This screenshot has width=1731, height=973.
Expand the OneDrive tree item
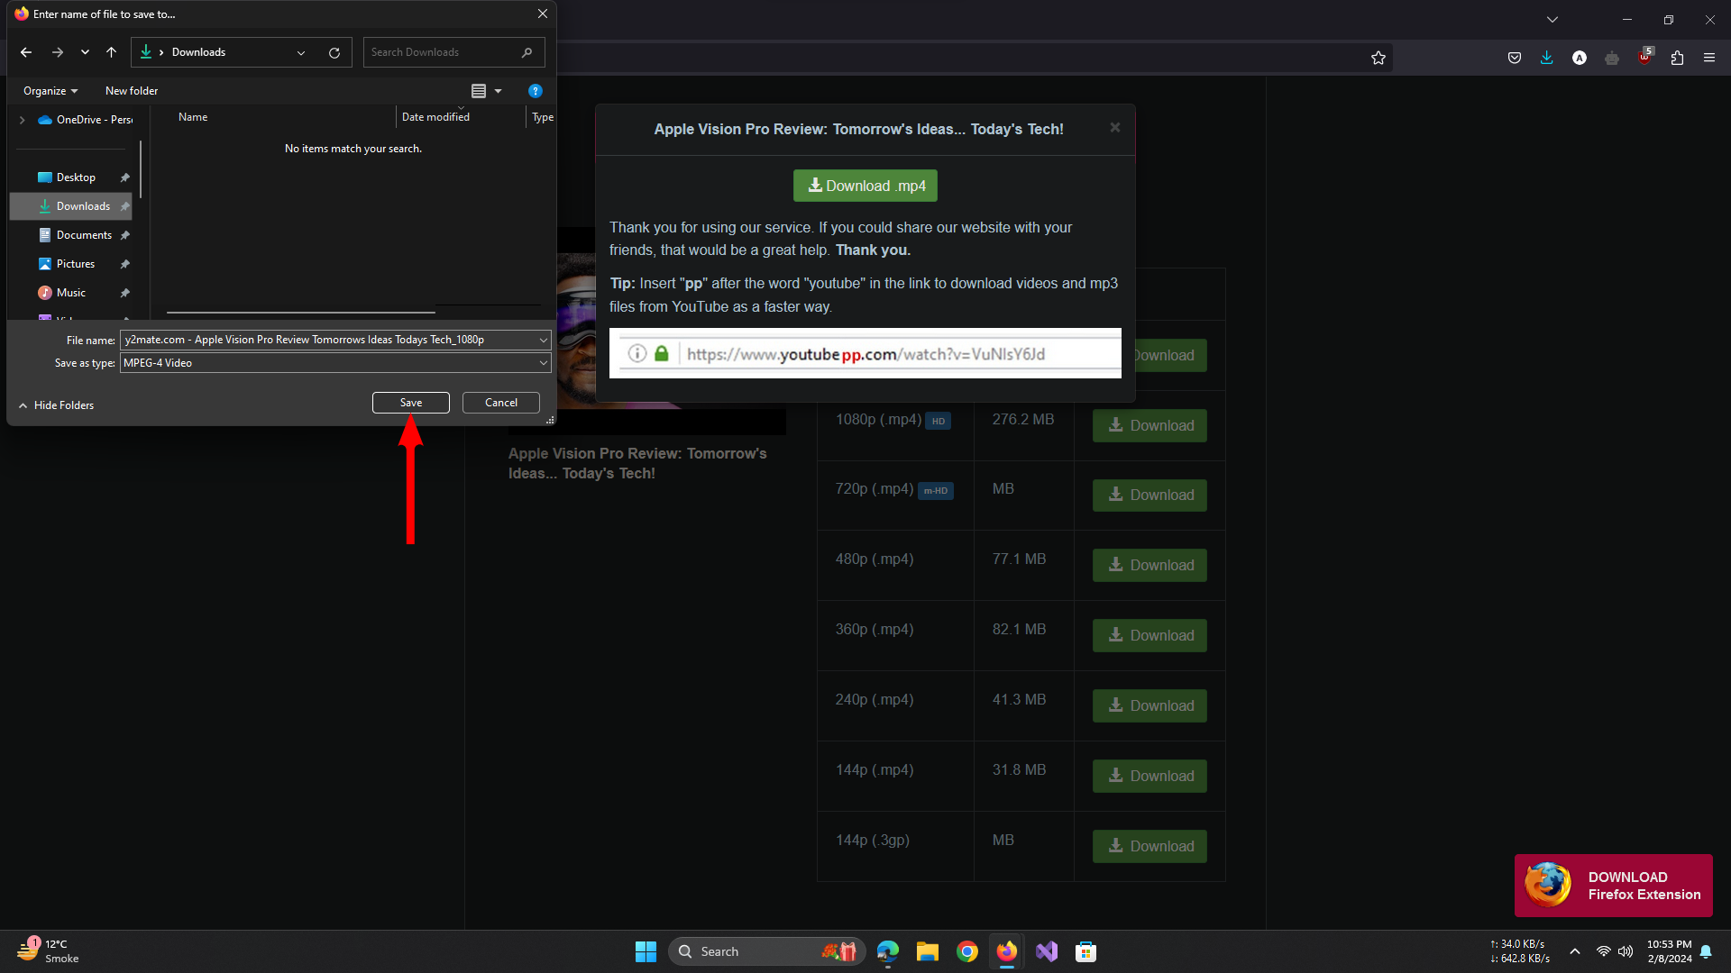pyautogui.click(x=23, y=120)
